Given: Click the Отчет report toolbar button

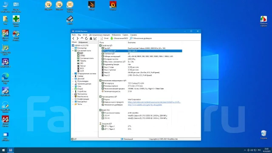Looking at the screenshot, I should click(x=105, y=38).
